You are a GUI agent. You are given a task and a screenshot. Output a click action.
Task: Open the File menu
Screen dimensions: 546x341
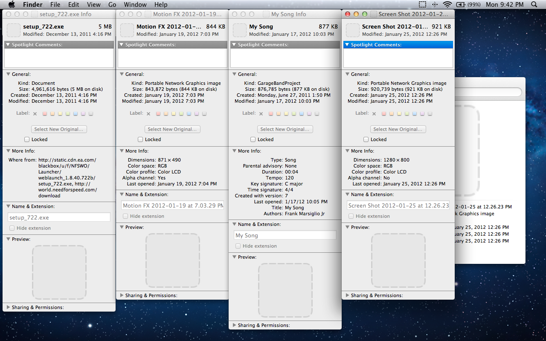pos(55,5)
